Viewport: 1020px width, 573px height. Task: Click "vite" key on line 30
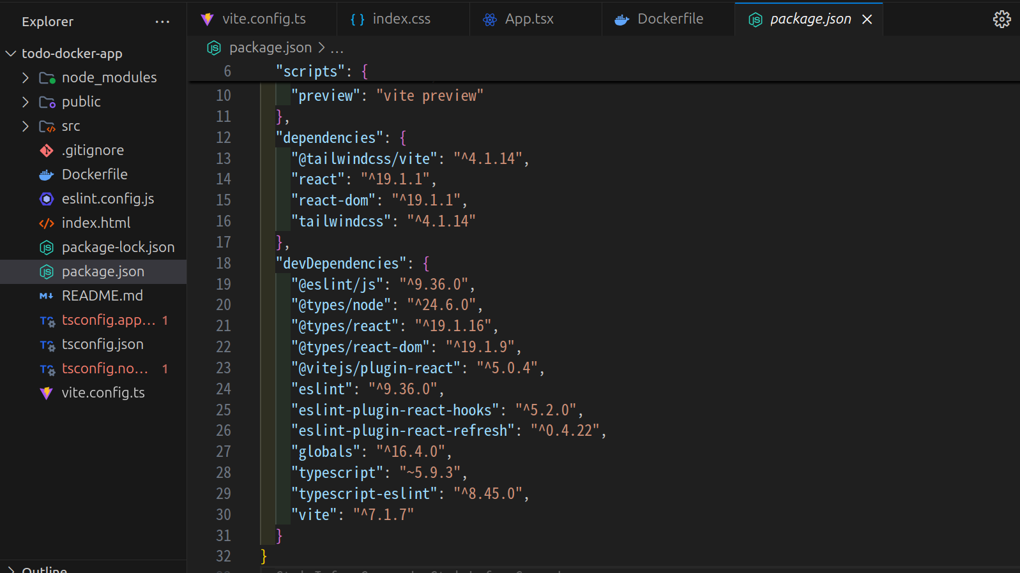click(x=314, y=515)
